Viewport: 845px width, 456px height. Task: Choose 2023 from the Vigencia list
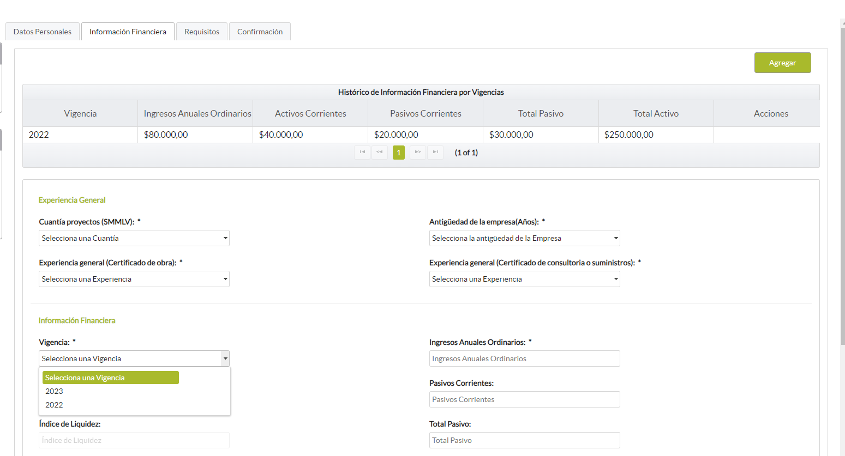pos(55,391)
